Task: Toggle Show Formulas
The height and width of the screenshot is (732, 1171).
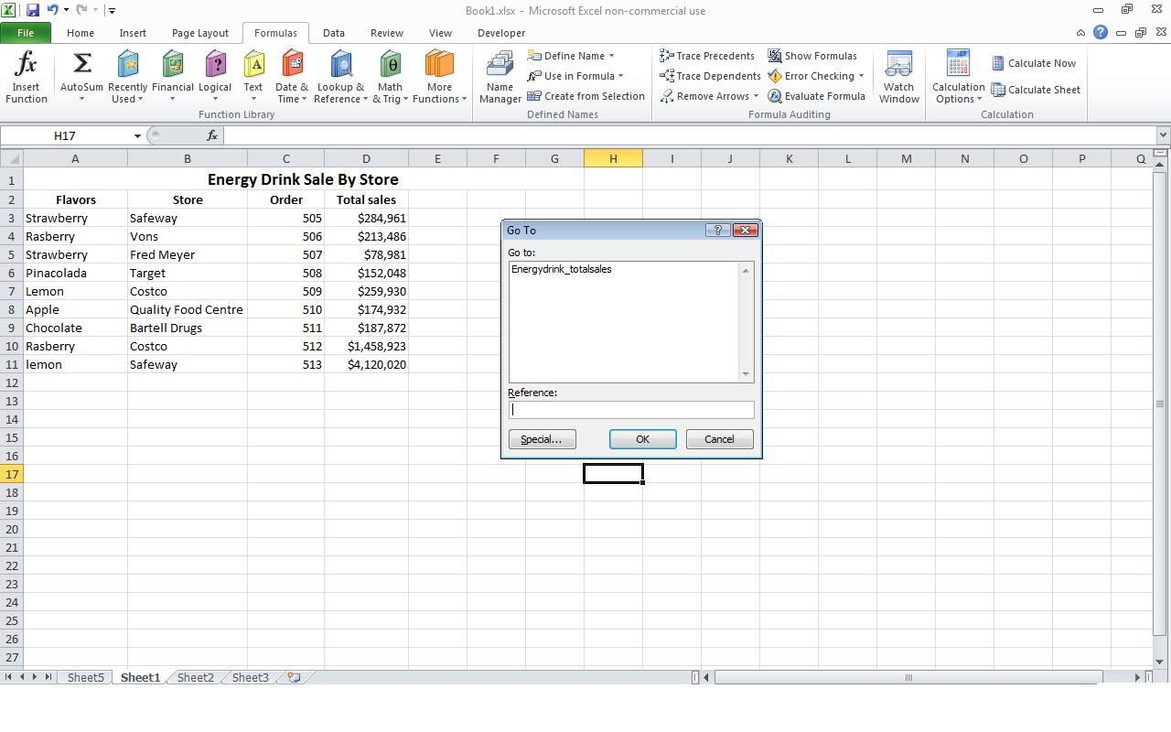Action: [x=812, y=55]
